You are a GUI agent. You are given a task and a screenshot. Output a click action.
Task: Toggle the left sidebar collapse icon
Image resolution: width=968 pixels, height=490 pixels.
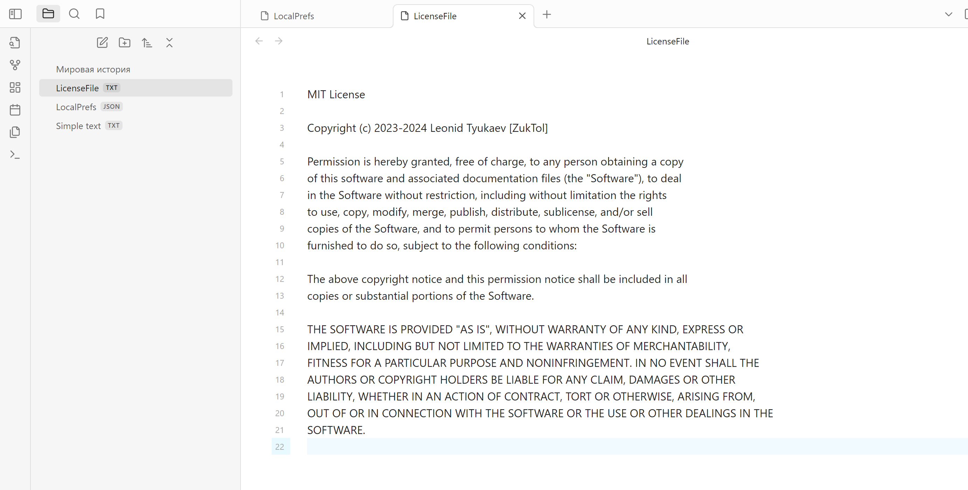tap(15, 14)
